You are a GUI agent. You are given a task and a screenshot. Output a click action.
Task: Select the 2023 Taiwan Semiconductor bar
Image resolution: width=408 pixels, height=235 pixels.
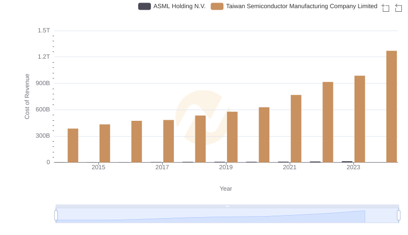coord(360,119)
